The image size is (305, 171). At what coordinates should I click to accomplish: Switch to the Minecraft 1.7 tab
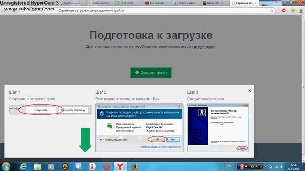point(215,3)
